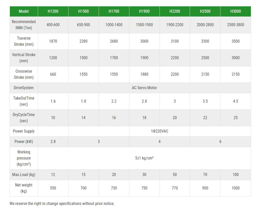Click the Model header cell
The image size is (260, 208).
[x=24, y=11]
